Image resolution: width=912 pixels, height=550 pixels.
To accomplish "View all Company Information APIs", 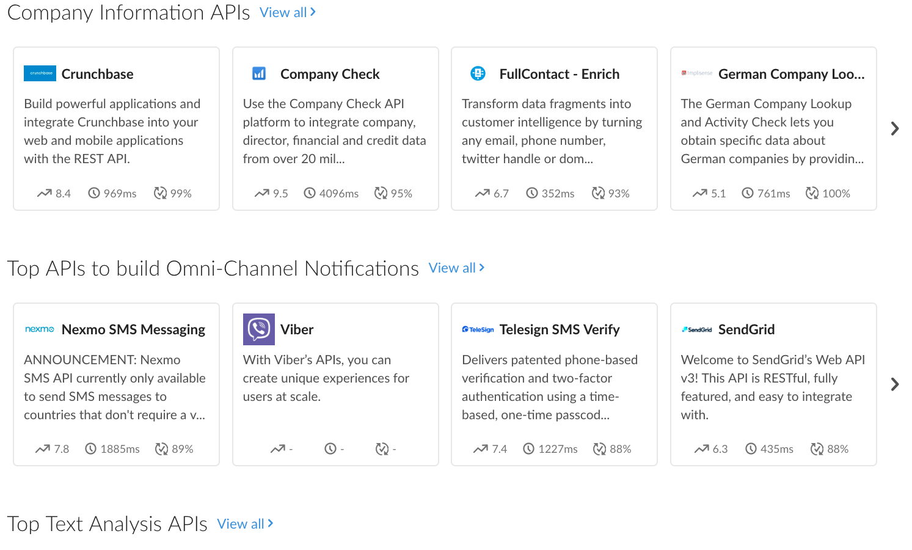I will 288,12.
